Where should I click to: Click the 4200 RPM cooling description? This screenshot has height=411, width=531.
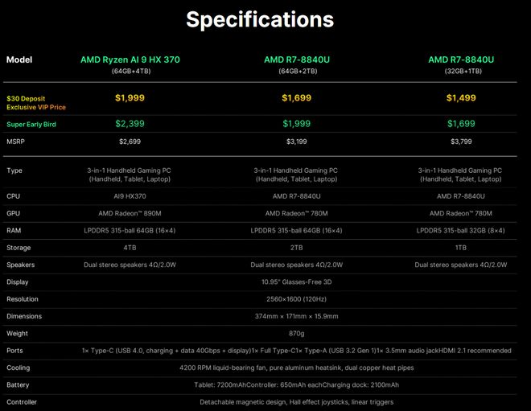point(297,368)
